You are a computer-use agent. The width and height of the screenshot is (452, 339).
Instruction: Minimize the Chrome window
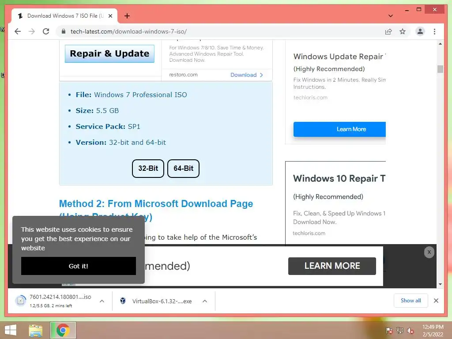point(407,10)
